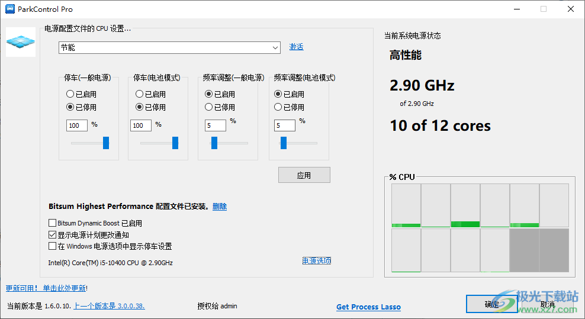Click the ParkControl title bar app icon
This screenshot has width=585, height=319.
[x=9, y=9]
